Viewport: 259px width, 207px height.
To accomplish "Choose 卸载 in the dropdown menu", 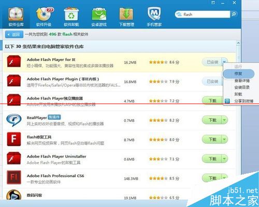I will 238,94.
